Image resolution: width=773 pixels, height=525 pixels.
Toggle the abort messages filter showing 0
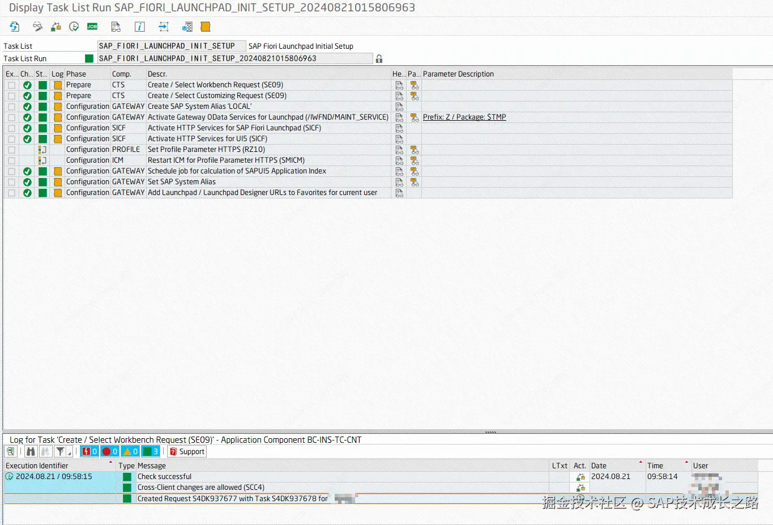click(89, 451)
